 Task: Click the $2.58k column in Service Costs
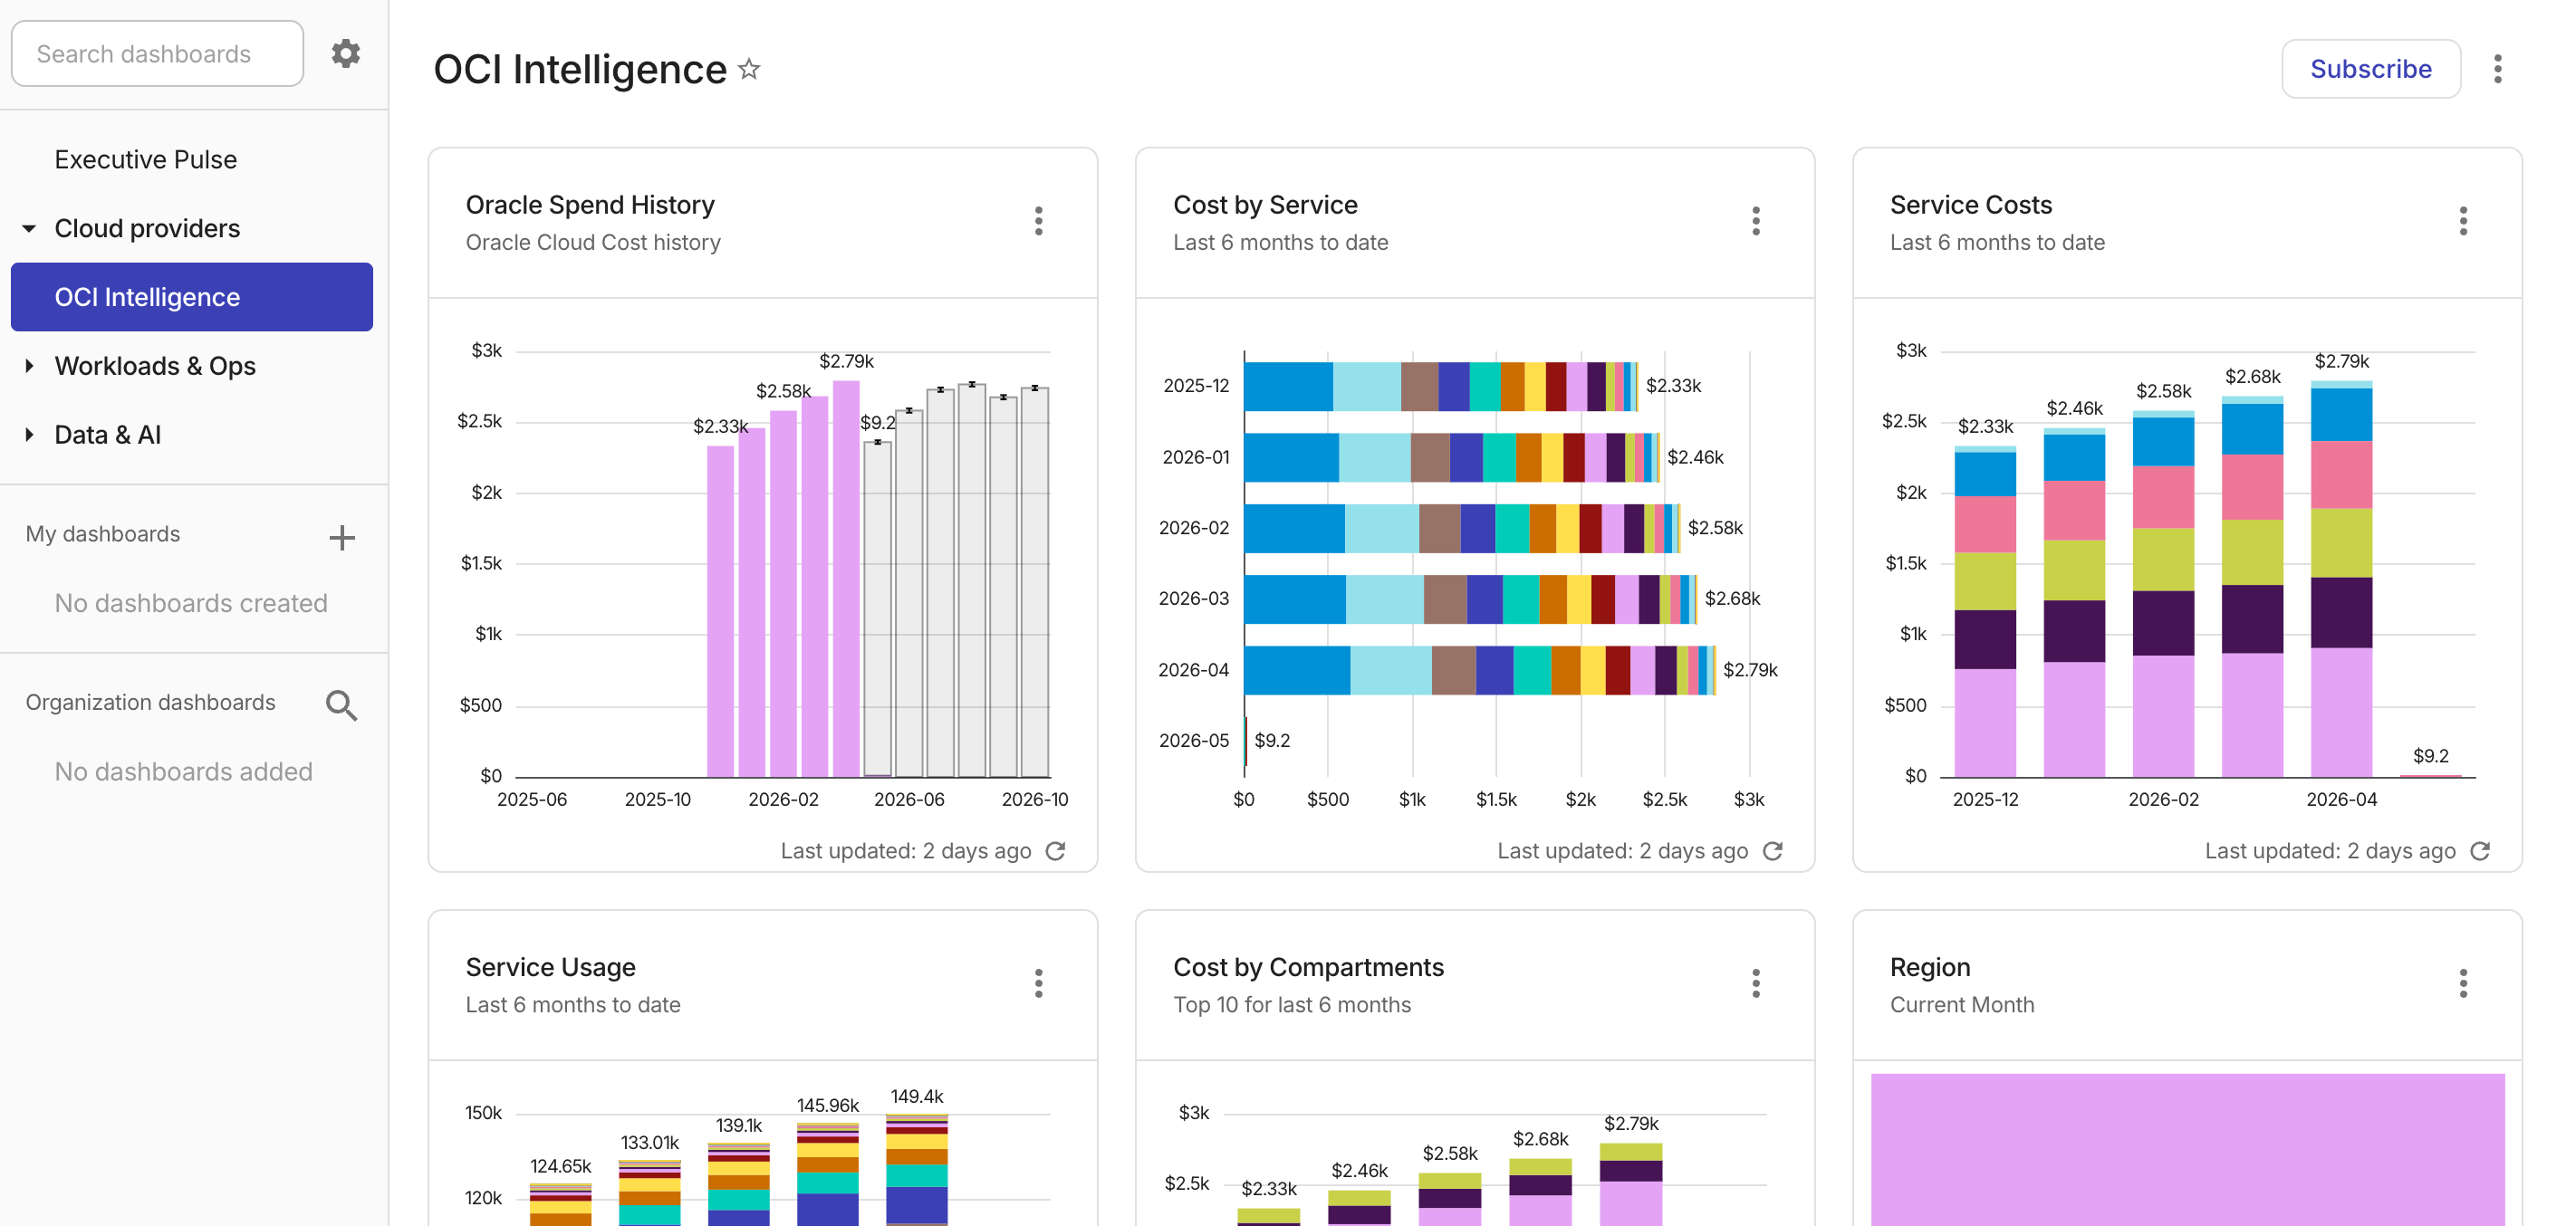tap(2163, 594)
